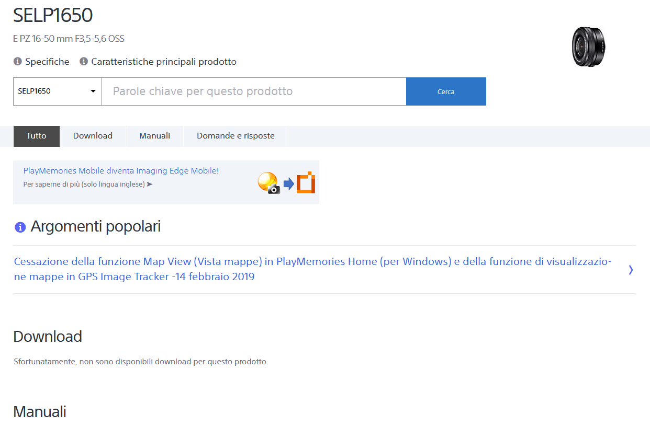
Task: Click the PlayMemories to Imaging Edge banner icon
Action: (286, 183)
